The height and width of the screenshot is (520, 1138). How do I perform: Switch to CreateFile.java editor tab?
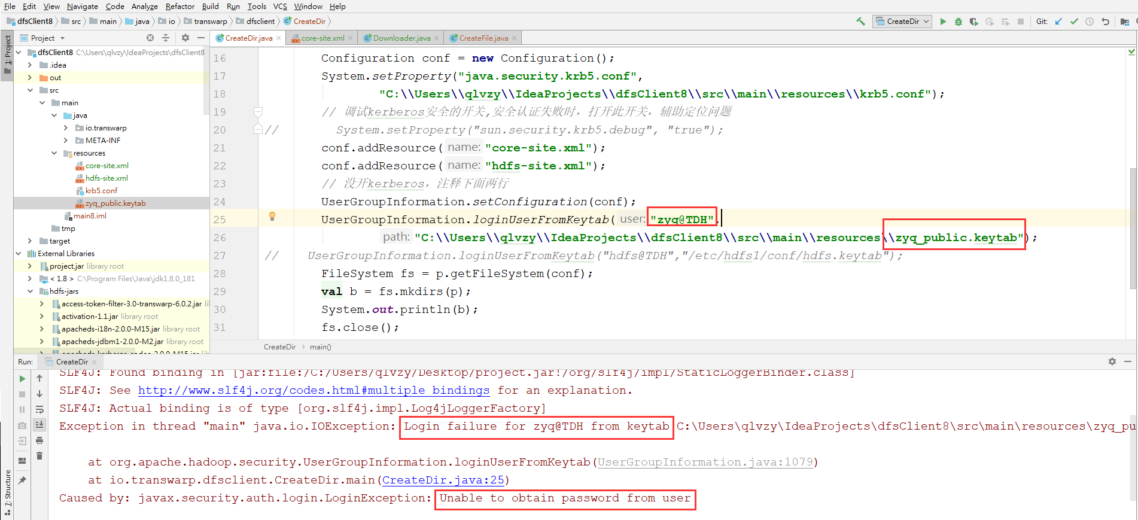pos(483,38)
